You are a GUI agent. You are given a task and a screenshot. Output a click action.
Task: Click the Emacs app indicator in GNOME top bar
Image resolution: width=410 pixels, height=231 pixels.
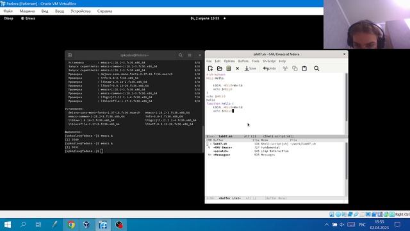pyautogui.click(x=28, y=19)
